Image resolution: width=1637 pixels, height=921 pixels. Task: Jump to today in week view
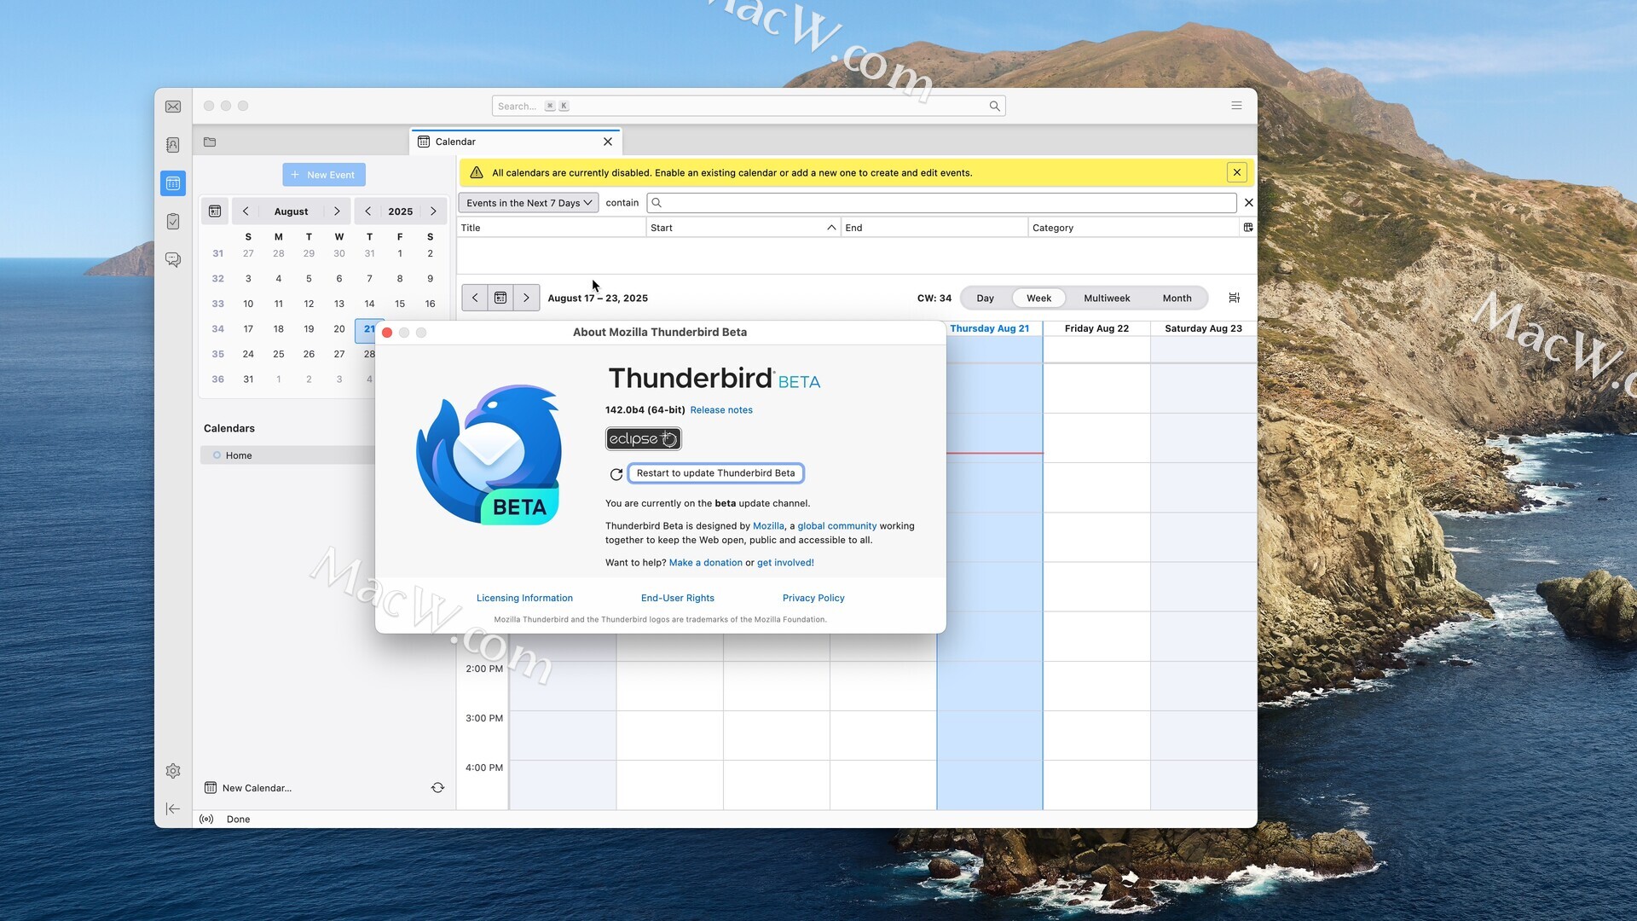click(x=500, y=298)
